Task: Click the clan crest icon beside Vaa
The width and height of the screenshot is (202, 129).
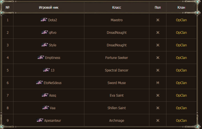Action: pos(45,108)
